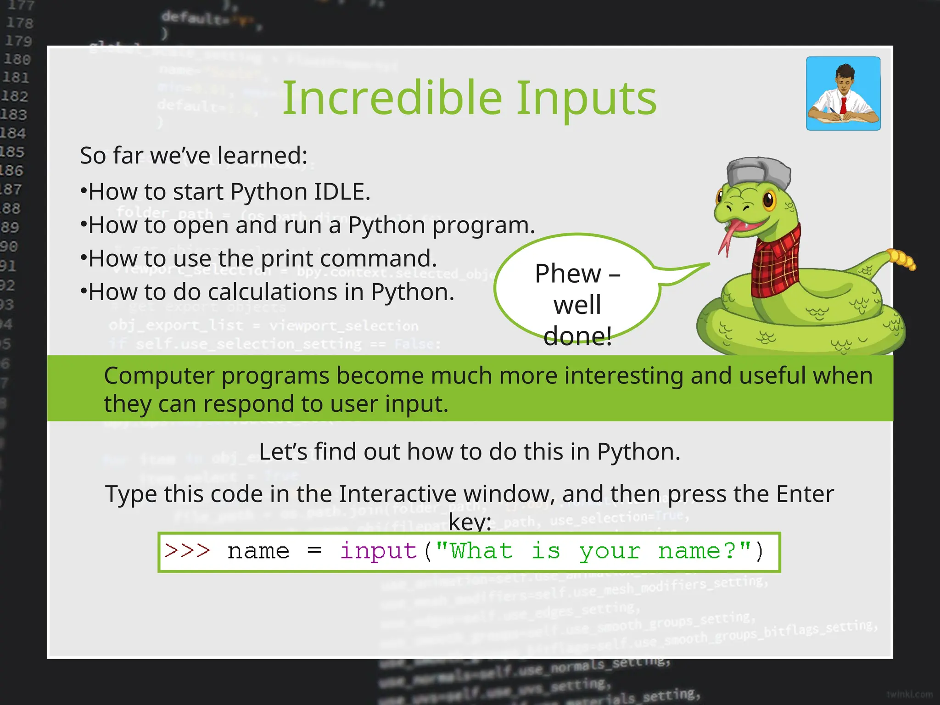Image resolution: width=940 pixels, height=705 pixels.
Task: Click the purple 'input' keyword in code
Action: click(378, 551)
